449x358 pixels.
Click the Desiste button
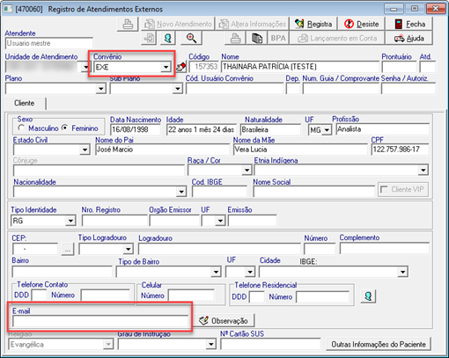[361, 24]
